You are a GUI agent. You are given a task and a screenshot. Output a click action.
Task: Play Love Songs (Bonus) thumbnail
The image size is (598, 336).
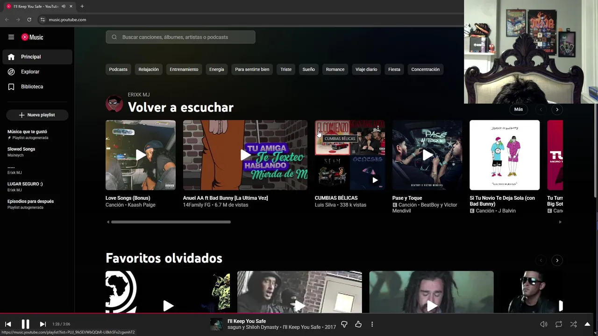click(x=141, y=155)
